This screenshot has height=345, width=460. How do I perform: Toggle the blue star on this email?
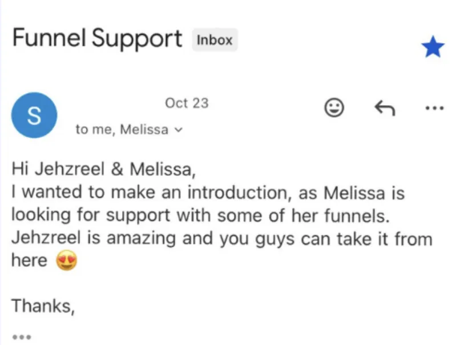pyautogui.click(x=433, y=48)
